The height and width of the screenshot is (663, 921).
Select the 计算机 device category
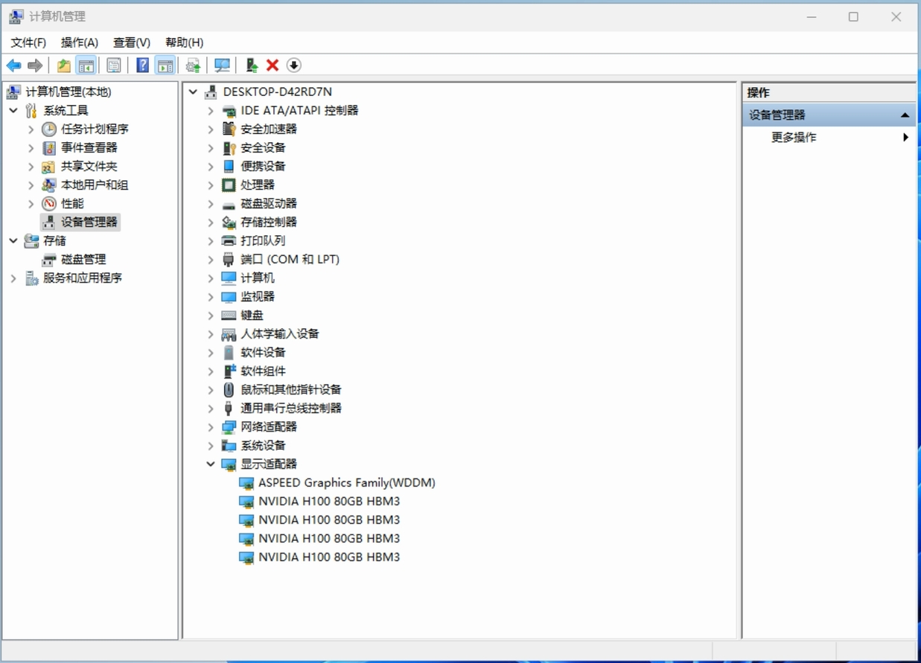coord(258,278)
